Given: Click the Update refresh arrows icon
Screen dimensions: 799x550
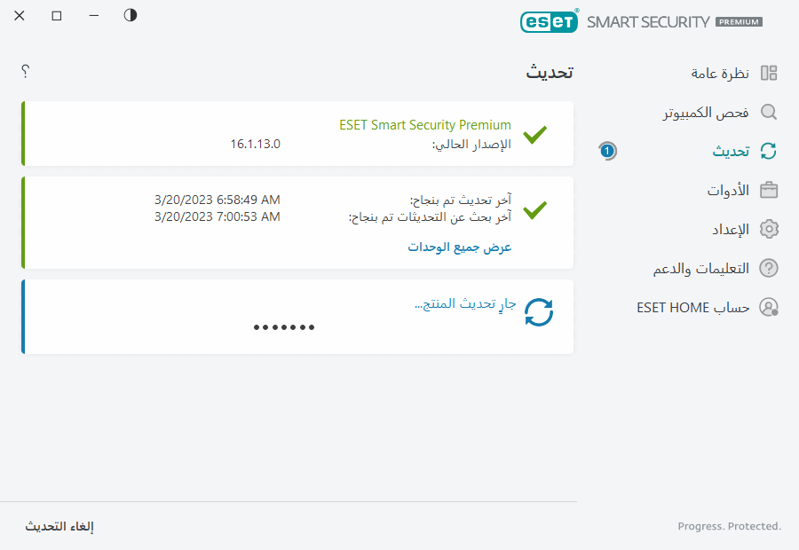Looking at the screenshot, I should (769, 151).
